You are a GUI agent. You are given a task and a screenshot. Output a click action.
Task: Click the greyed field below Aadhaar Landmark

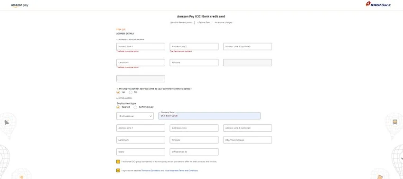[x=141, y=79]
